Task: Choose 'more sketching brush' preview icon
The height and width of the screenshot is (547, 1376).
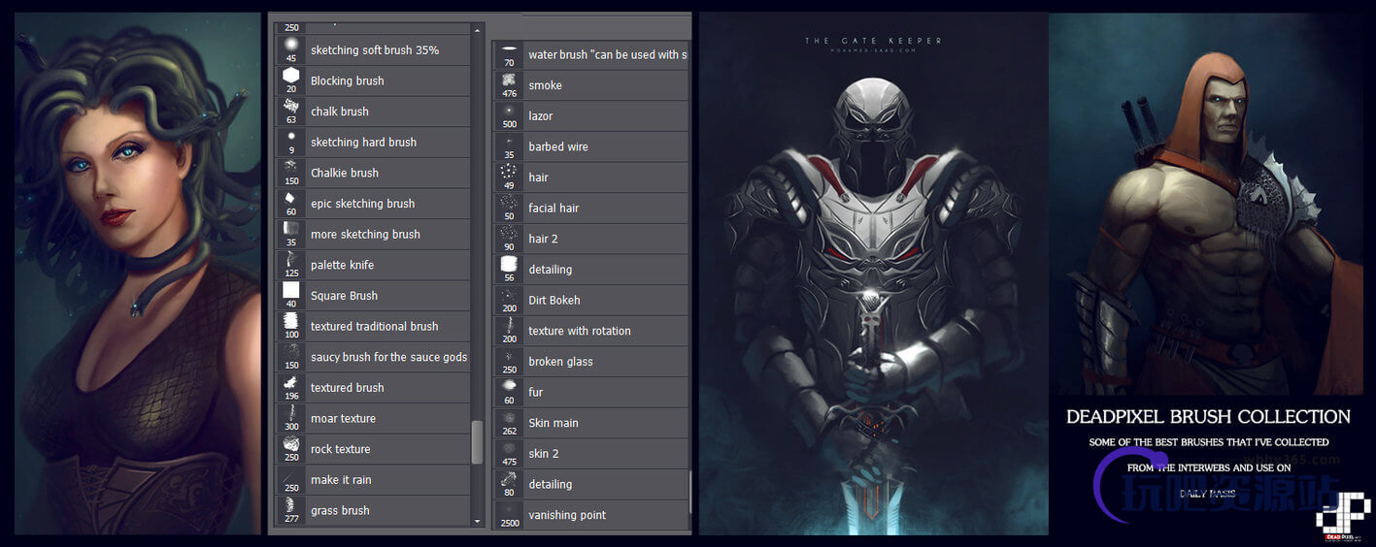Action: point(291,229)
